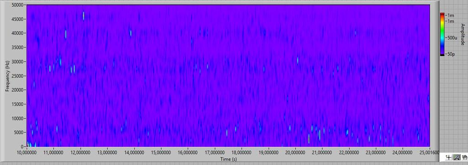Image resolution: width=468 pixels, height=165 pixels.
Task: Click the 10,000000 start time tick value
Action: [x=27, y=152]
